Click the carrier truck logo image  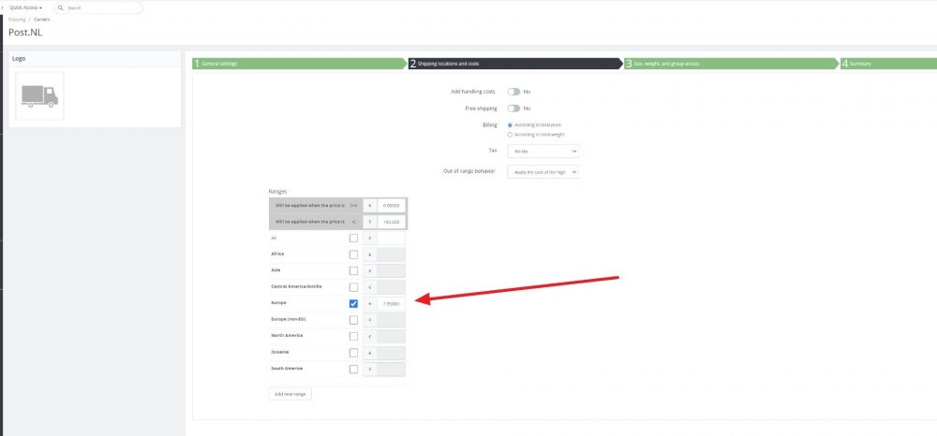(39, 96)
